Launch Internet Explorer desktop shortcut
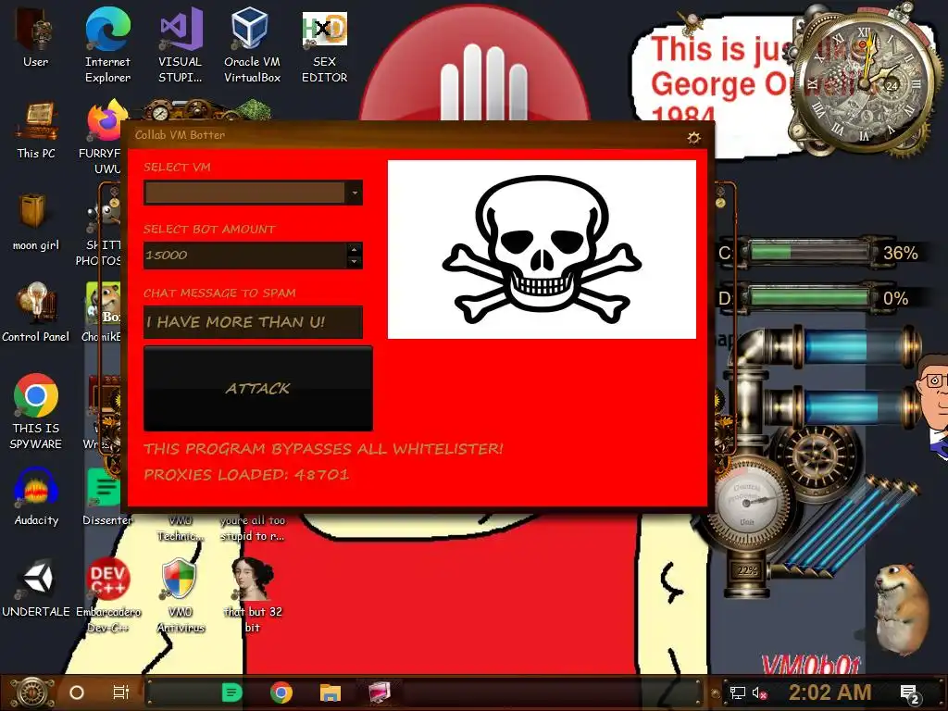Screen dimensions: 948x711 tap(107, 45)
